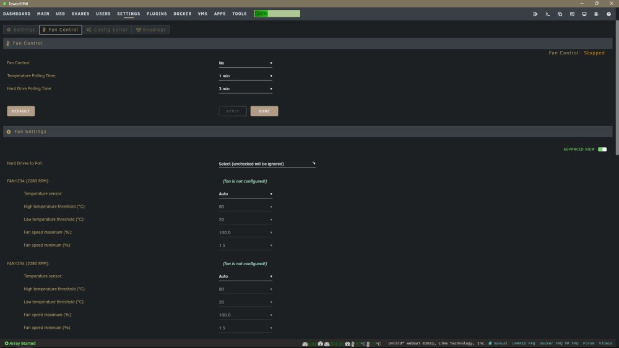Open the Apps menu item
The height and width of the screenshot is (348, 619).
220,14
